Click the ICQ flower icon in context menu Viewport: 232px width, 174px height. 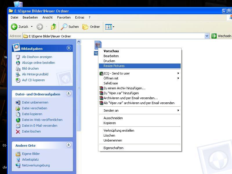pyautogui.click(x=101, y=73)
